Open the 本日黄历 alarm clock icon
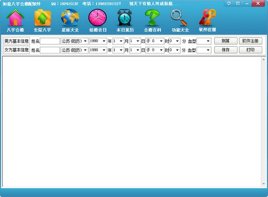The image size is (268, 197). coord(125,21)
